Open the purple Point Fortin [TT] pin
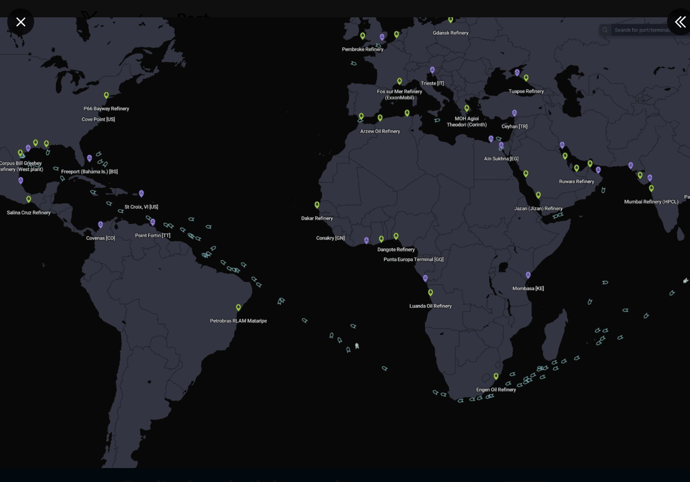This screenshot has width=690, height=482. click(153, 222)
